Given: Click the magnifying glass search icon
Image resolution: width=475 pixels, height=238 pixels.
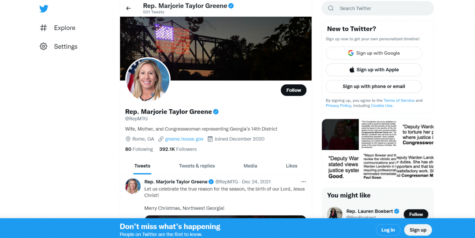Looking at the screenshot, I should 331,8.
